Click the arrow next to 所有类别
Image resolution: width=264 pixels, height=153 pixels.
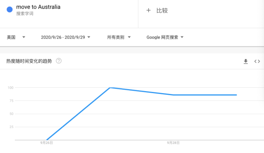[129, 37]
